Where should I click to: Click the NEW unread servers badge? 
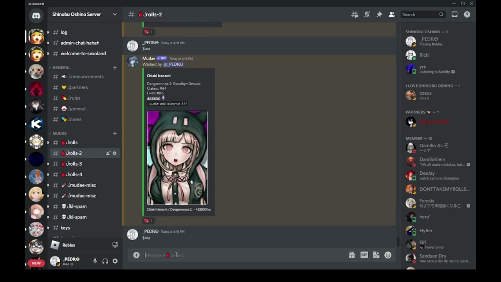tap(36, 263)
